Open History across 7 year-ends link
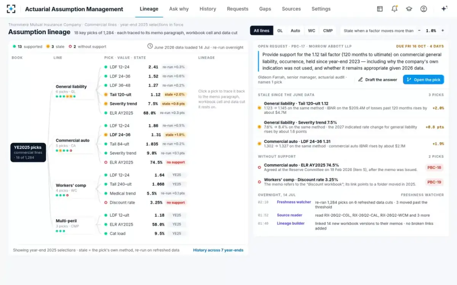 tap(218, 250)
